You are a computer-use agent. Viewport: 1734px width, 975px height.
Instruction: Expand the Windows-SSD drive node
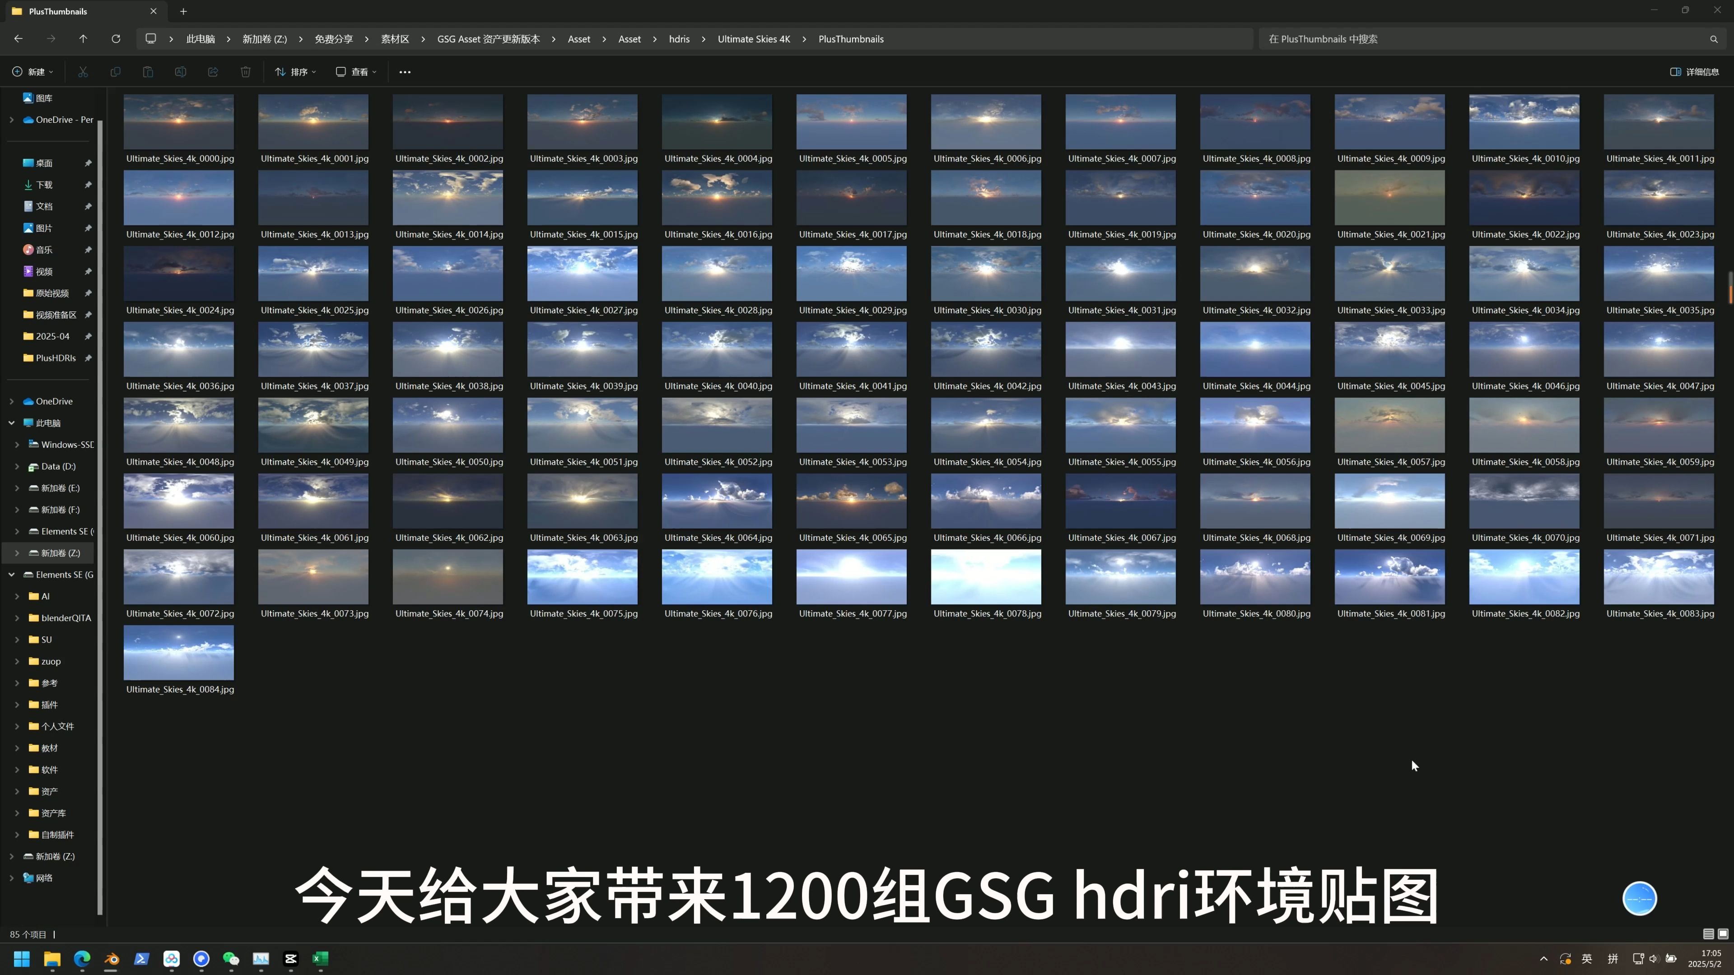17,445
